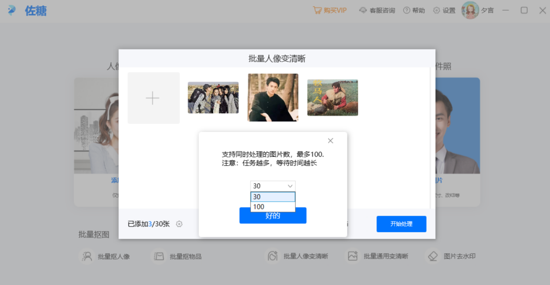Close the image limit popup
550x285 pixels.
pyautogui.click(x=330, y=140)
